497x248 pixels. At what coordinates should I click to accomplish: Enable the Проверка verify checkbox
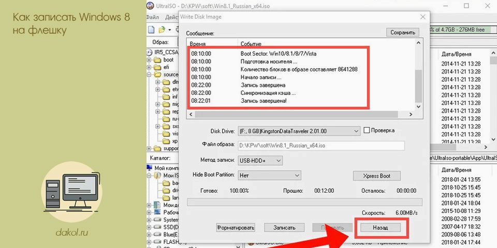tap(367, 130)
